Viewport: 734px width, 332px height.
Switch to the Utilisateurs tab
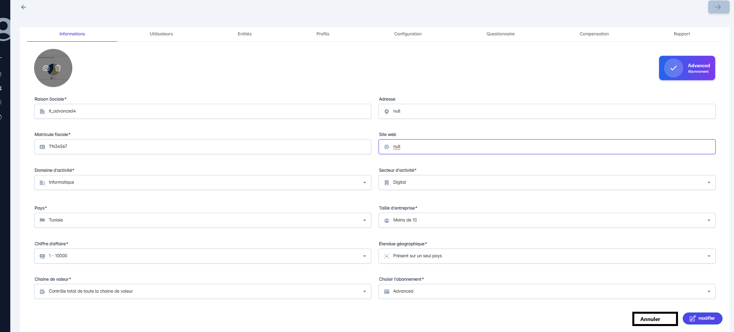click(161, 34)
